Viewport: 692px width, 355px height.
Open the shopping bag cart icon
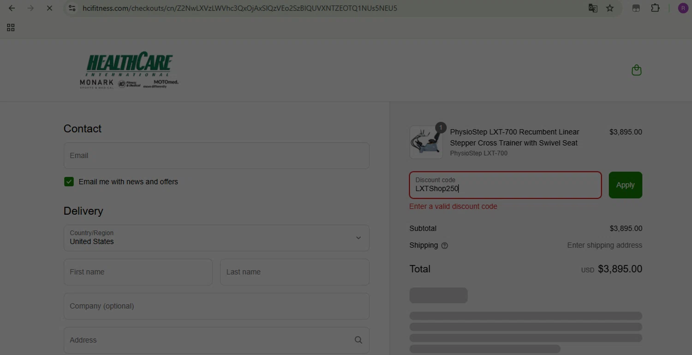point(637,70)
